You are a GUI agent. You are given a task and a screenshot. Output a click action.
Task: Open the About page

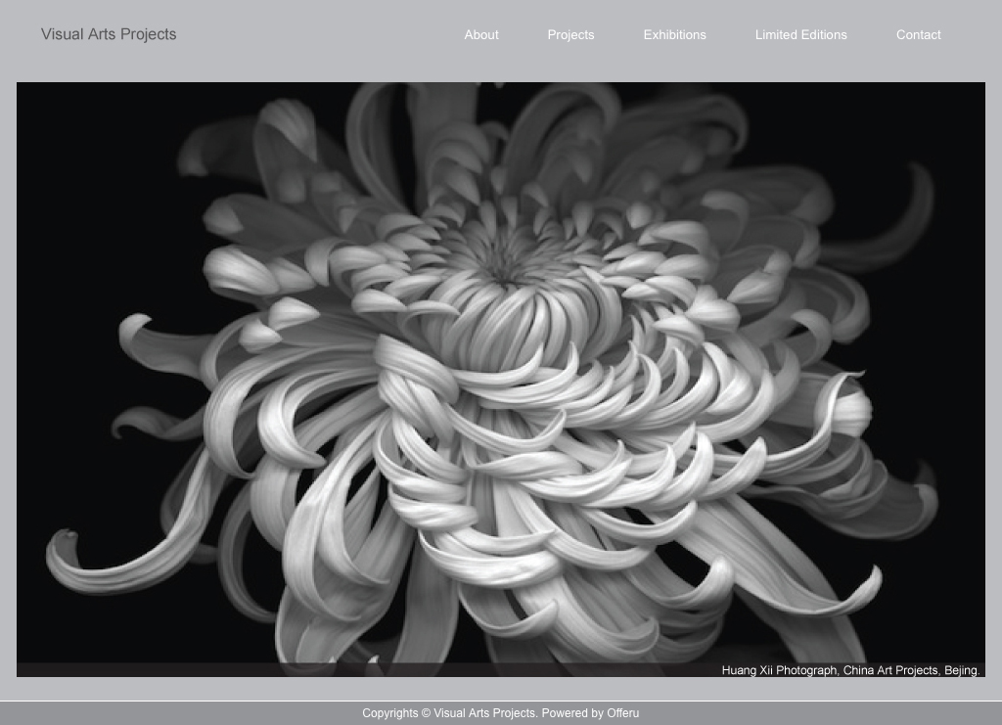coord(481,35)
